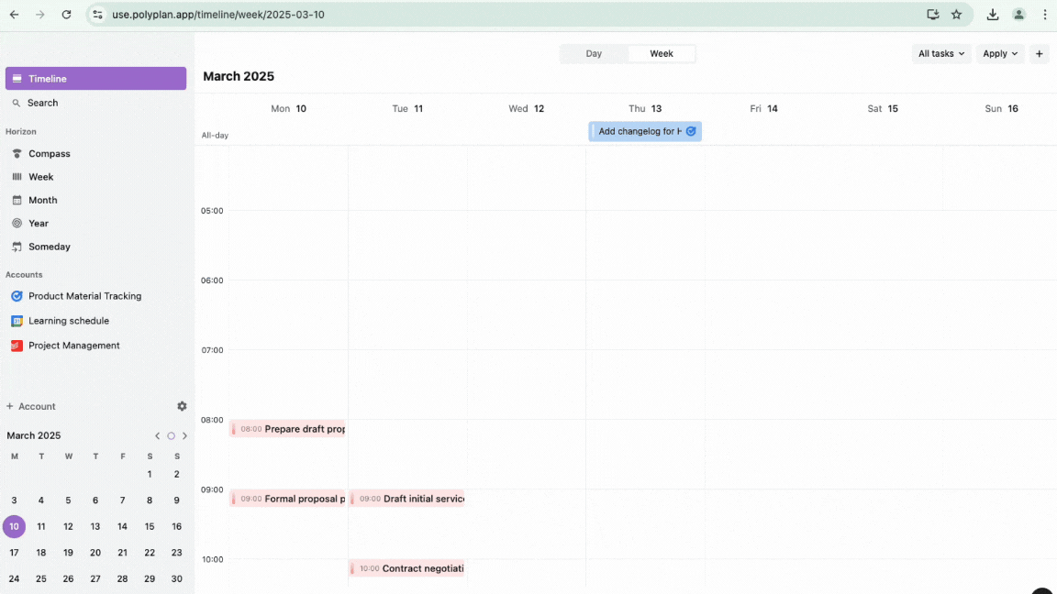
Task: Open the Project Management account icon
Action: [x=17, y=346]
